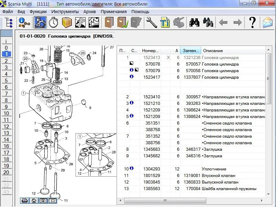Image resolution: width=276 pixels, height=207 pixels.
Task: Sort by Номер column header
Action: click(150, 51)
